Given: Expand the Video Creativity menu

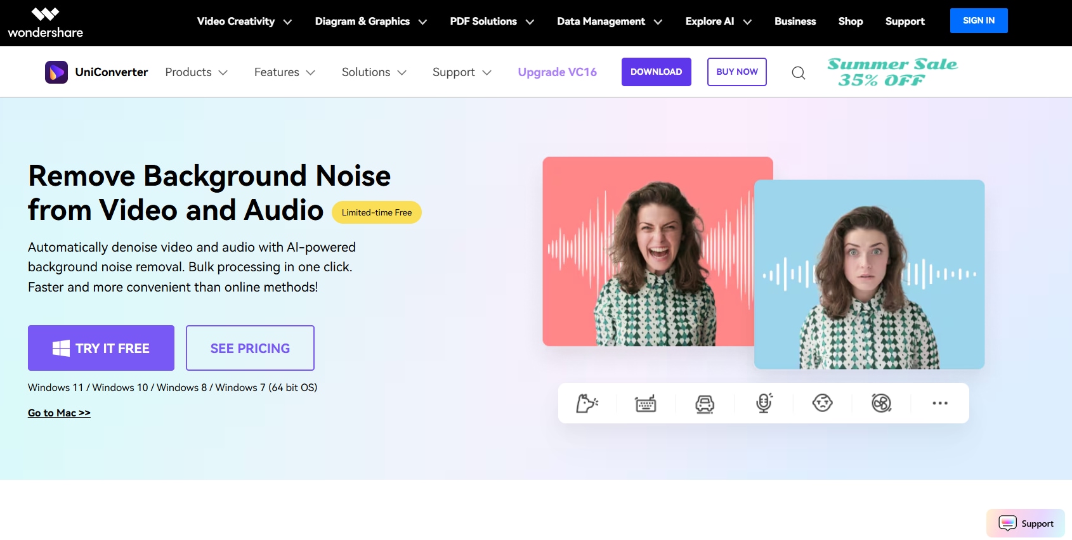Looking at the screenshot, I should click(x=244, y=22).
